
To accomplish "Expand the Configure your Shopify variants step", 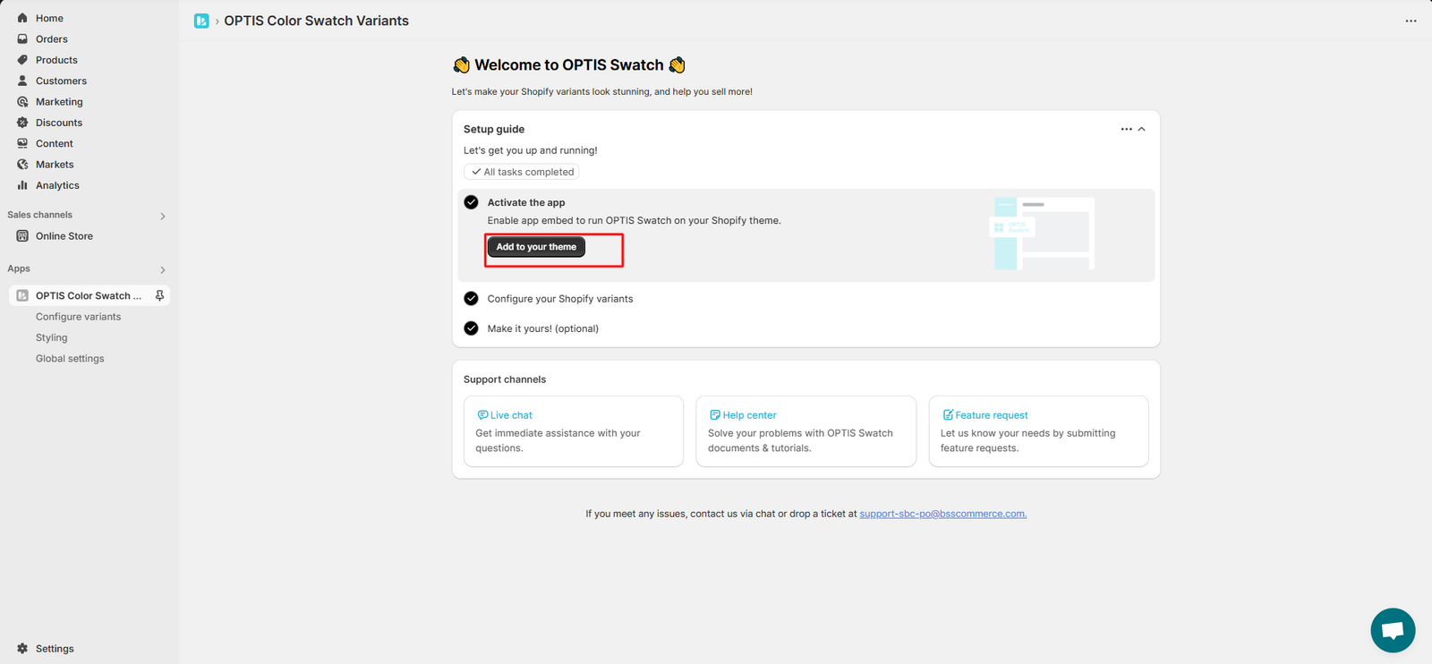I will tap(560, 299).
